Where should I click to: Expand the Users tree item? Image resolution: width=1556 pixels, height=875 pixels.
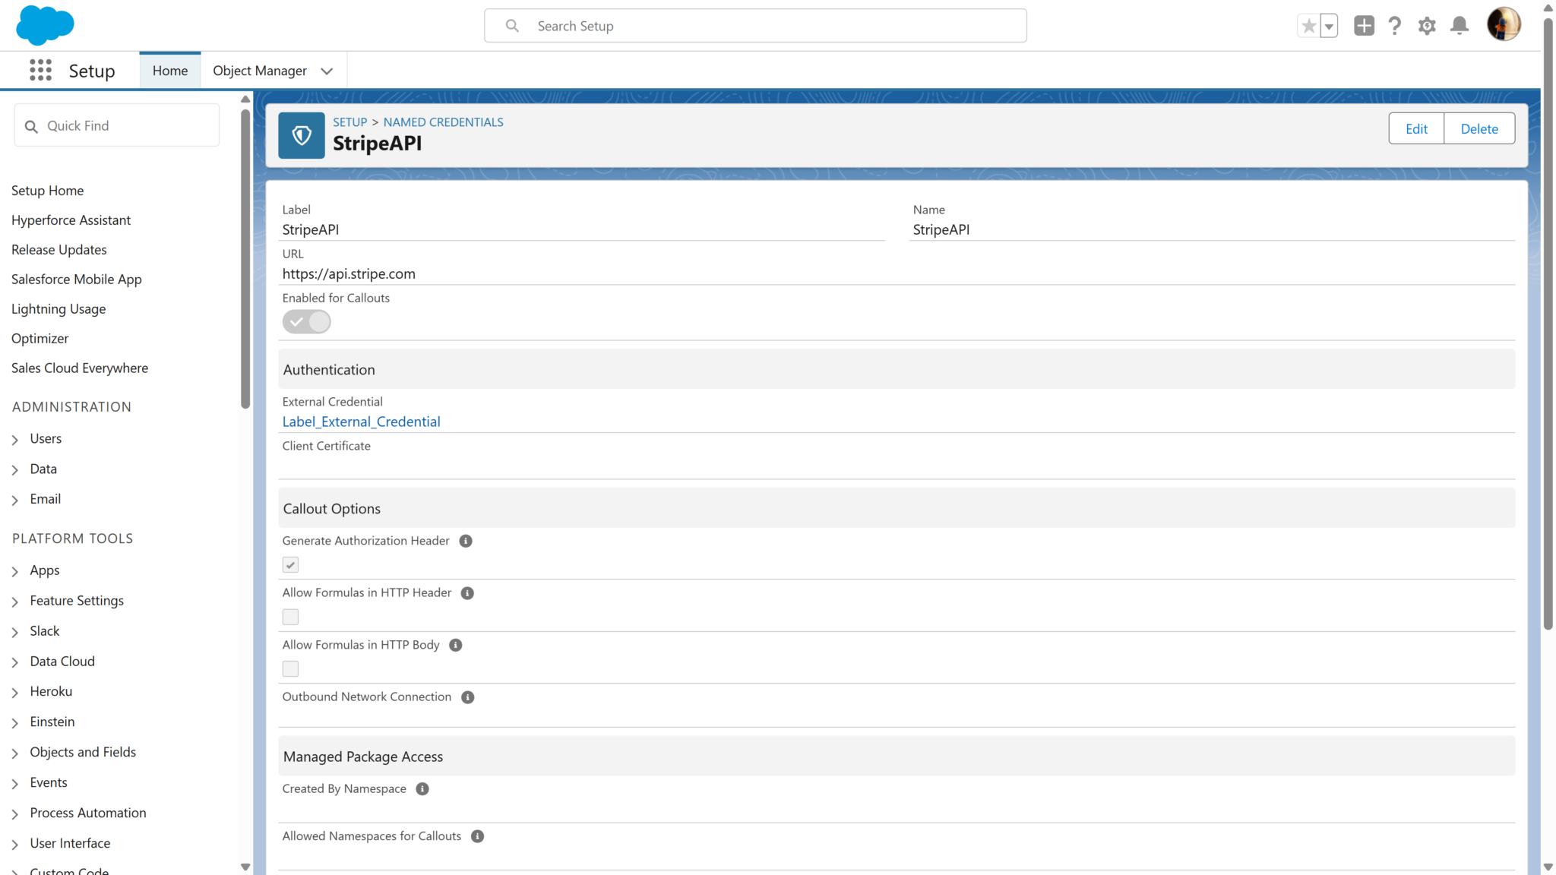[15, 440]
